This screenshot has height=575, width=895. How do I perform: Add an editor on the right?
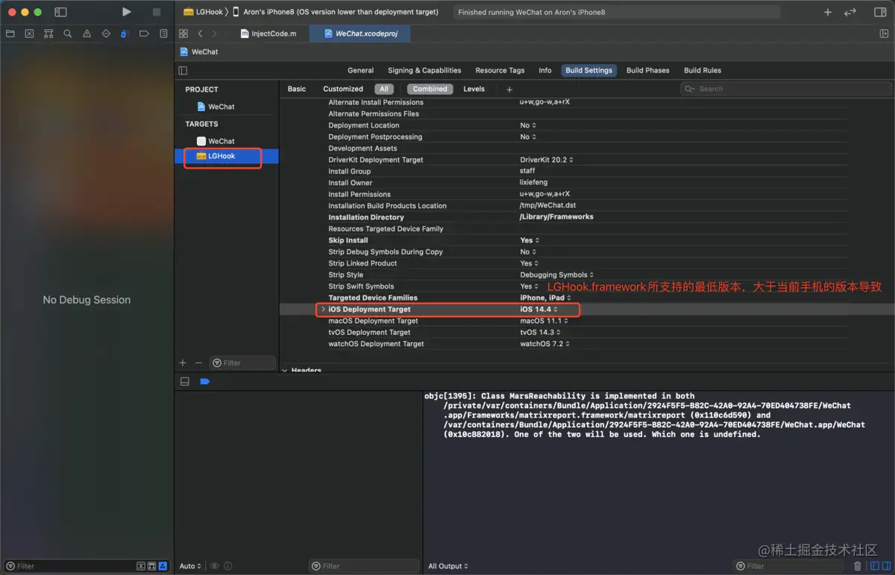click(885, 34)
